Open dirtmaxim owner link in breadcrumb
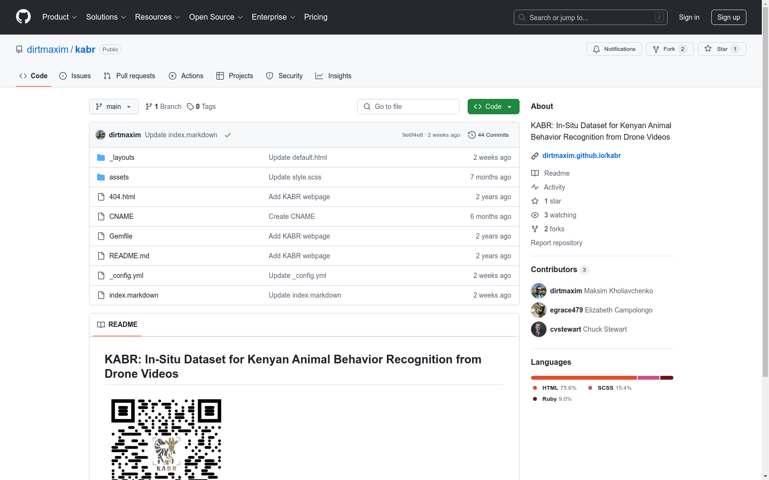This screenshot has width=769, height=480. (x=48, y=49)
